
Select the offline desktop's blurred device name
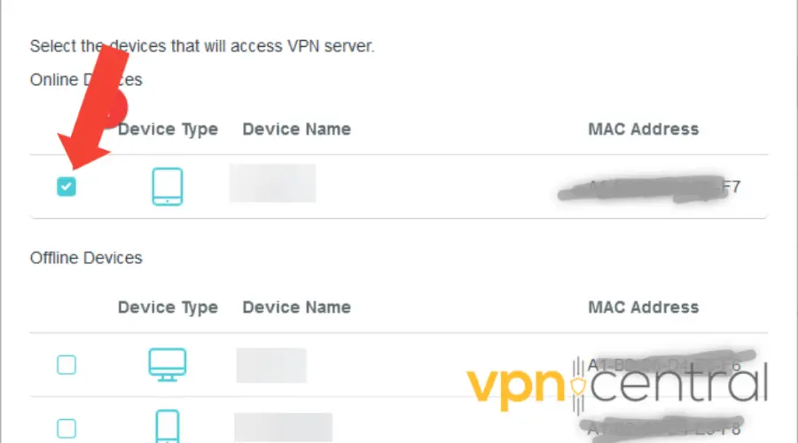270,365
